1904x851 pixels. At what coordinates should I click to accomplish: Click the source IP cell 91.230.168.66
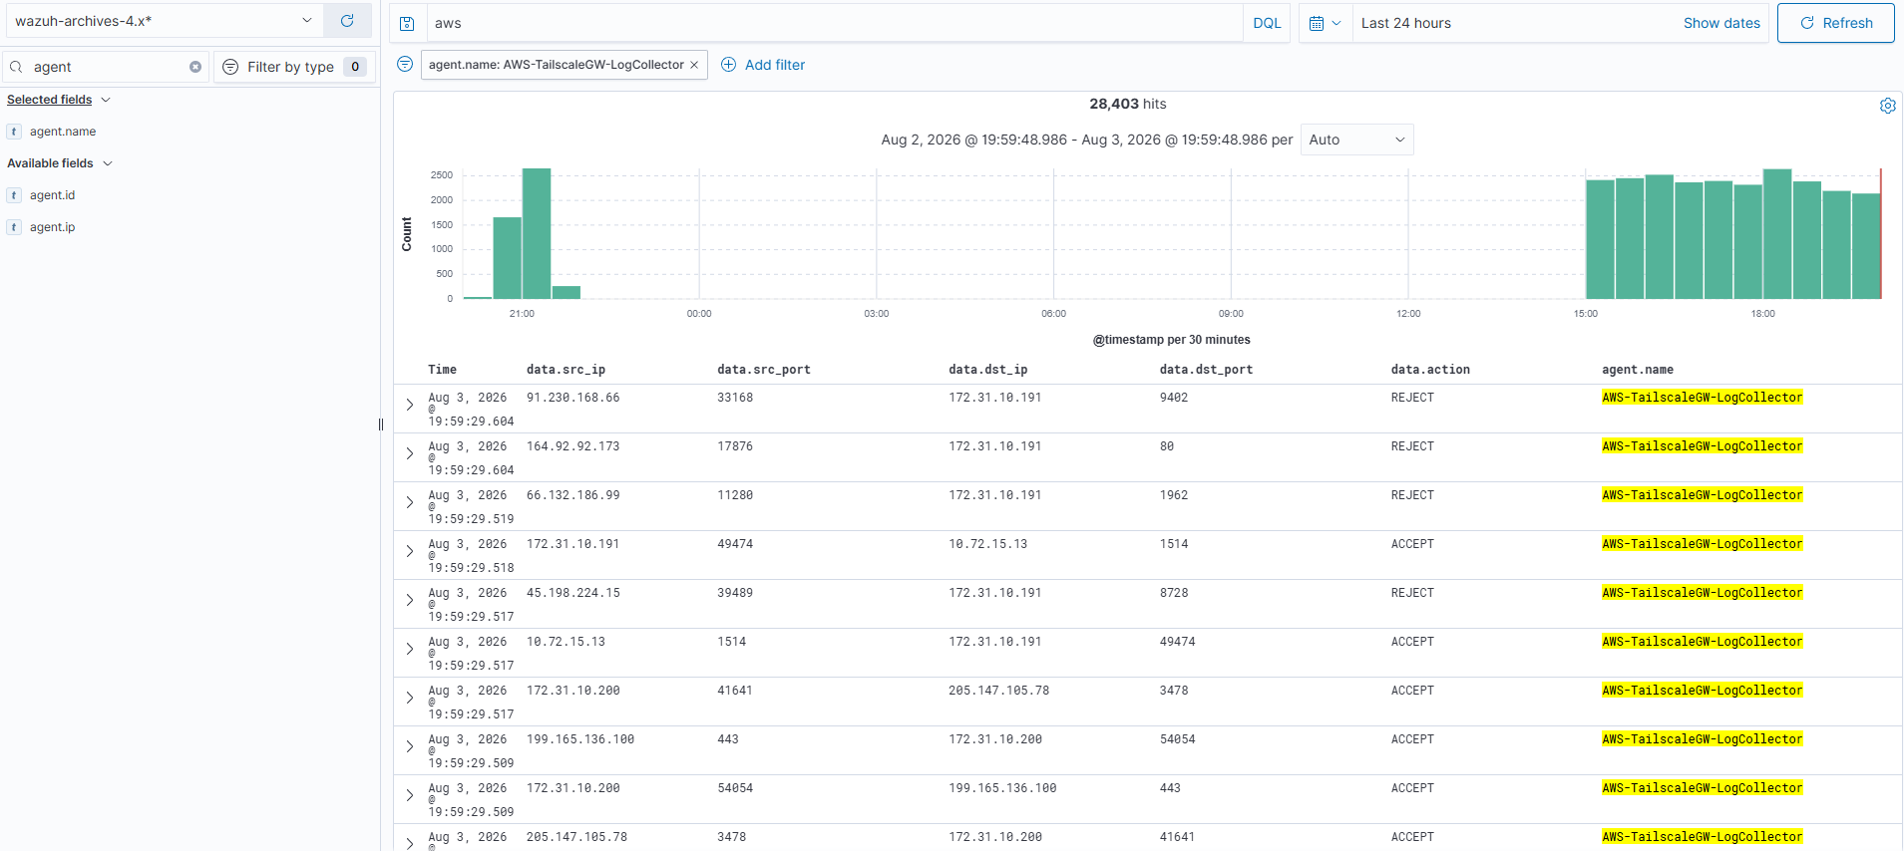(572, 398)
